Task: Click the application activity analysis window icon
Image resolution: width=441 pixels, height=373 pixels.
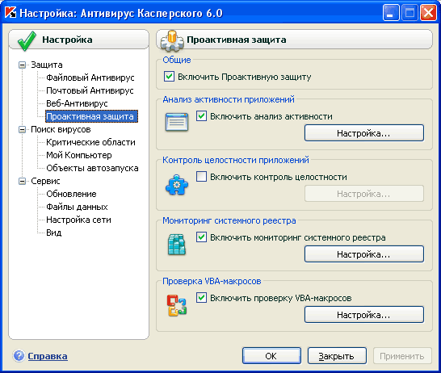Action: pyautogui.click(x=177, y=122)
